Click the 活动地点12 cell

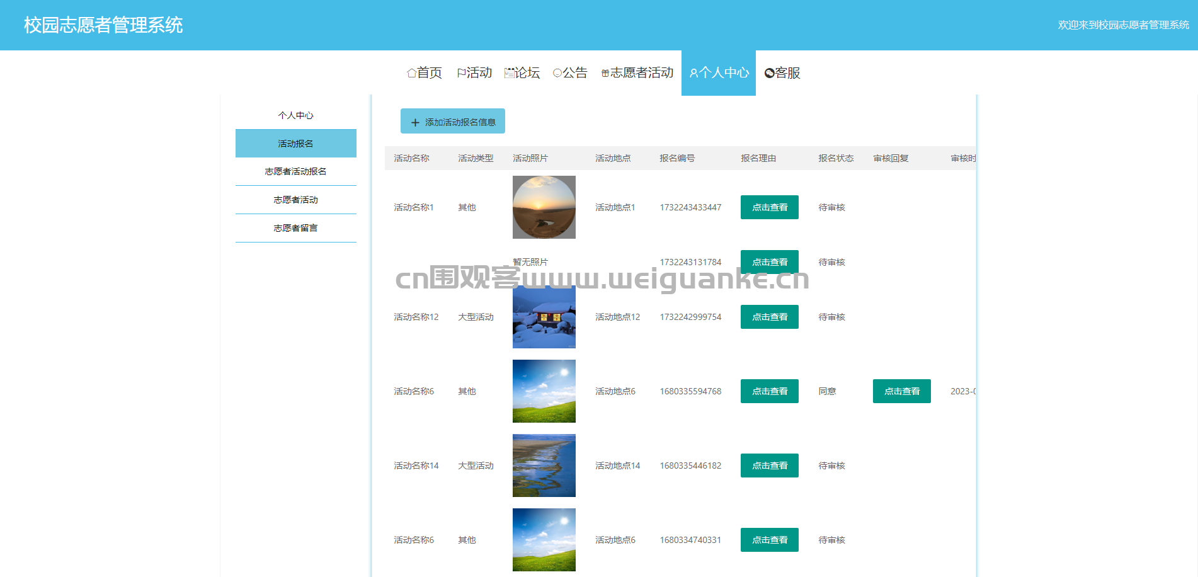(618, 317)
